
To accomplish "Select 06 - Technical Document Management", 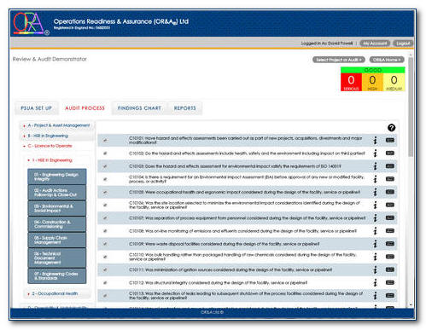I will (57, 258).
